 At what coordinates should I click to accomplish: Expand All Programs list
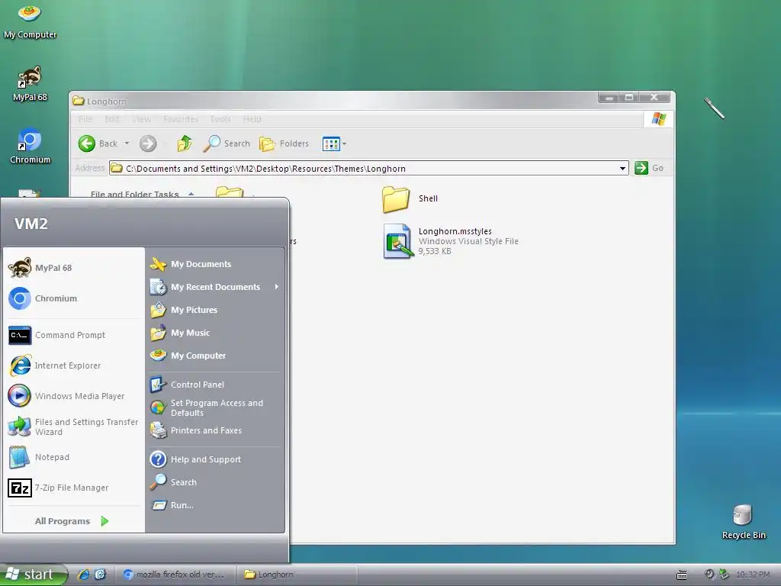(x=72, y=521)
